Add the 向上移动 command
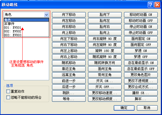This screenshot has height=115, width=162. tap(69, 33)
